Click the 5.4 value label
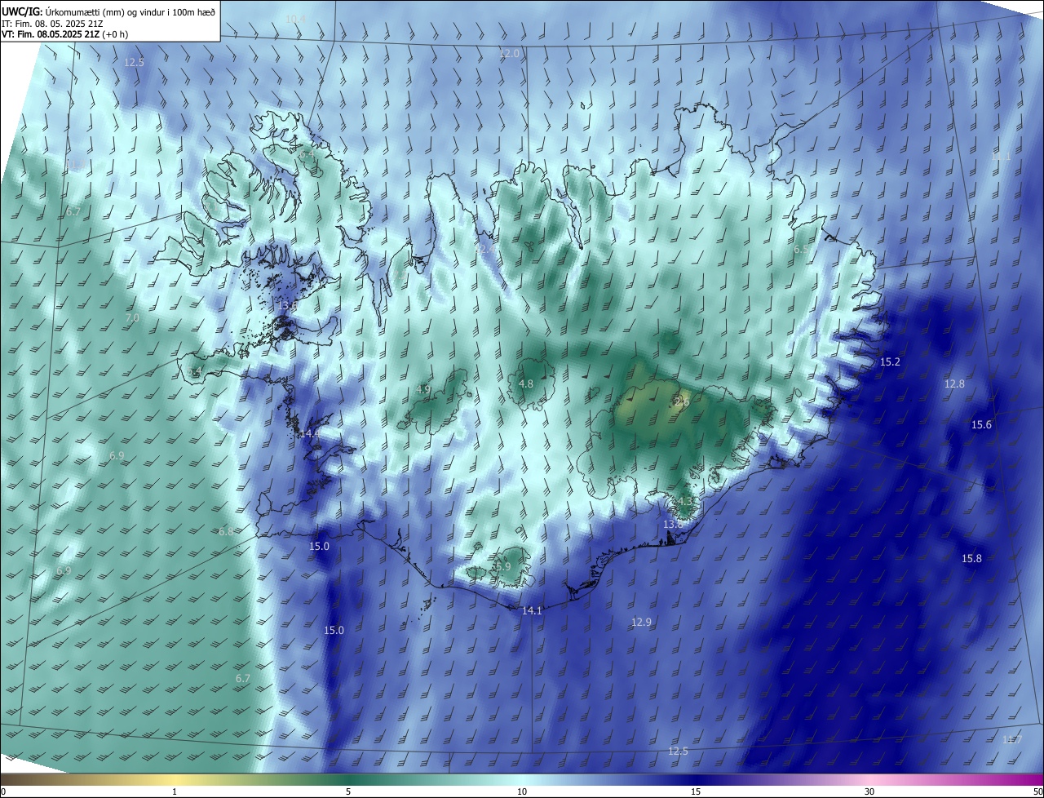Screen dimensions: 1044x798 (x=195, y=372)
